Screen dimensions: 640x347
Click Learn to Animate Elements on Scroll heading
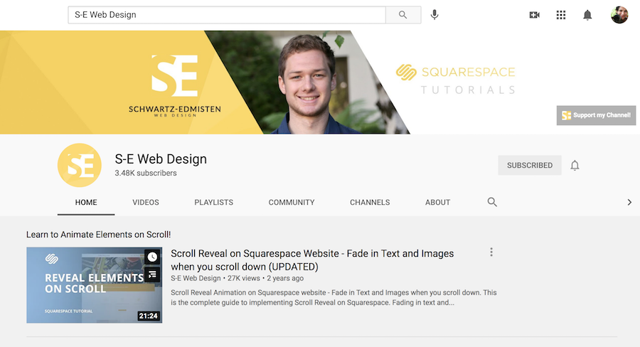pos(98,235)
